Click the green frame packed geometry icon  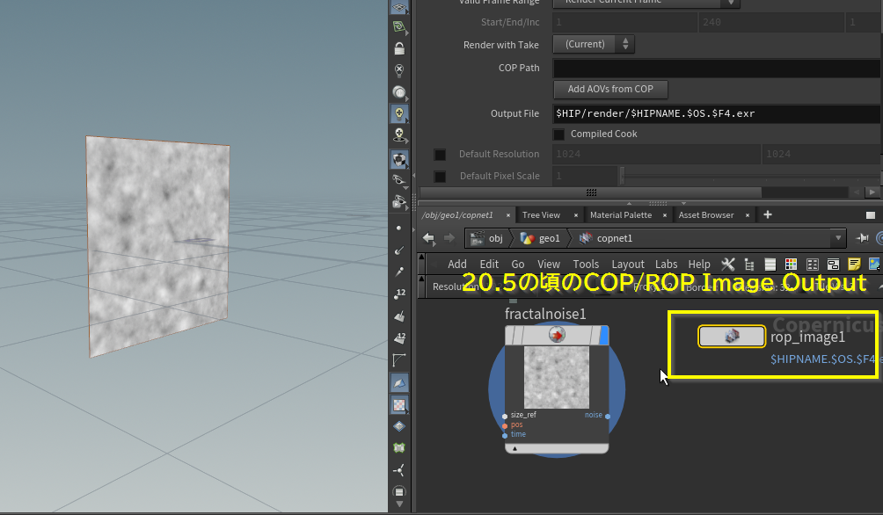[x=399, y=448]
